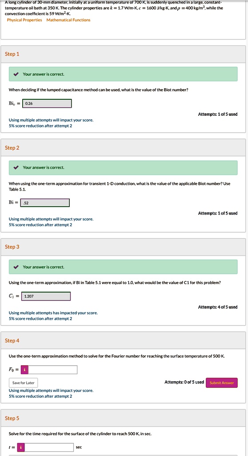Click the checkmark icon in Step 3 banner
The height and width of the screenshot is (456, 248).
pyautogui.click(x=16, y=267)
